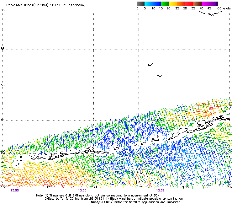Click the purple '13:09' time label
Screen dimensions: 232x204
click(160, 191)
